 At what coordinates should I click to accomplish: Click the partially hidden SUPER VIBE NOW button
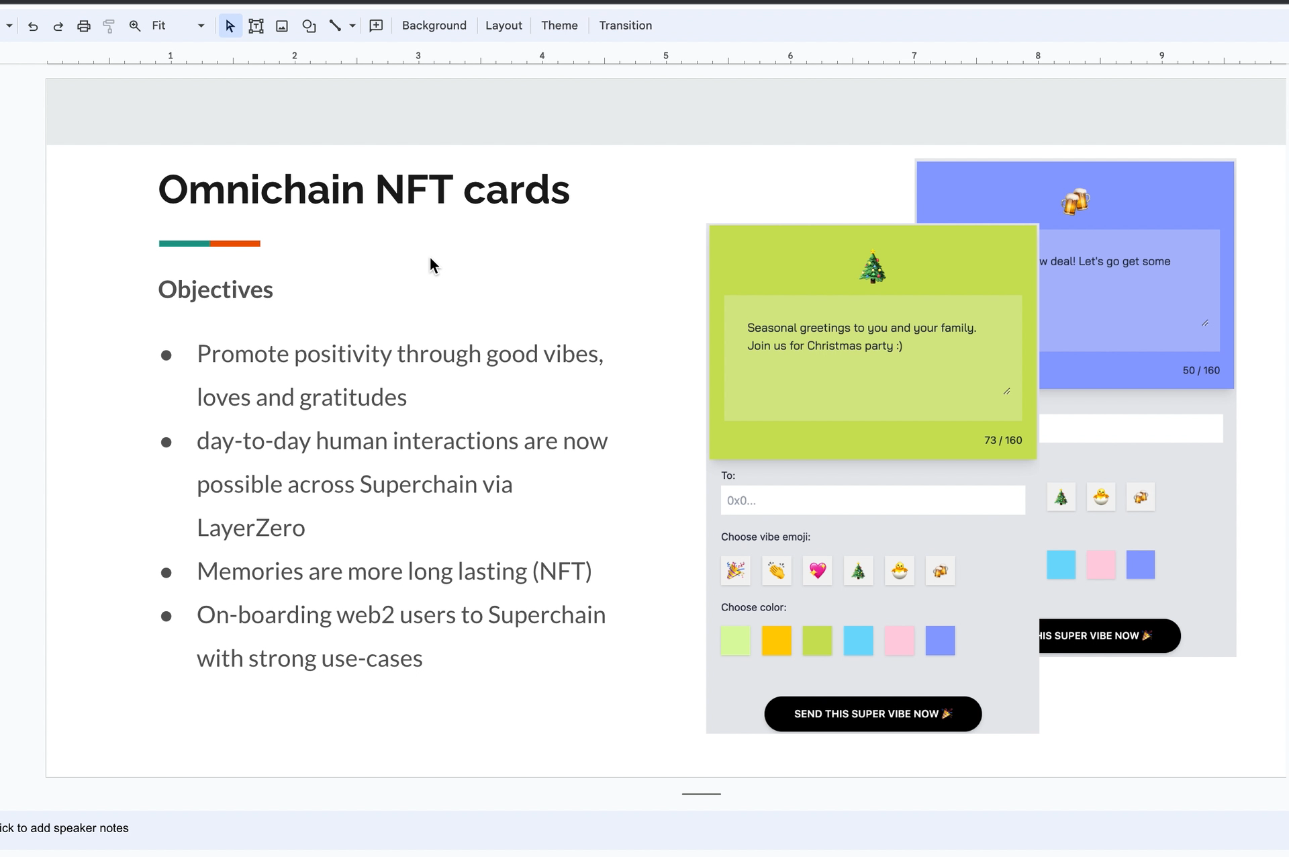1110,636
